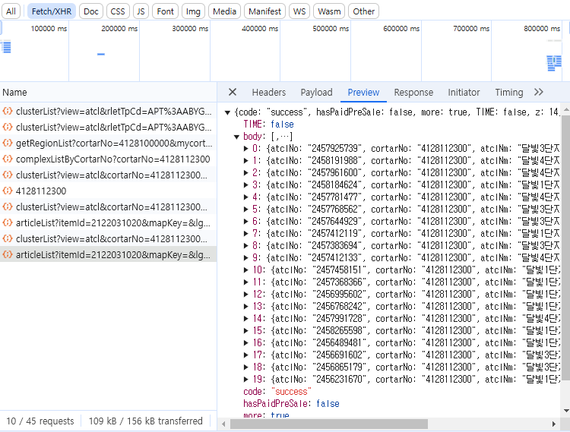Toggle the CSS filter
This screenshot has height=432, width=570.
point(118,11)
